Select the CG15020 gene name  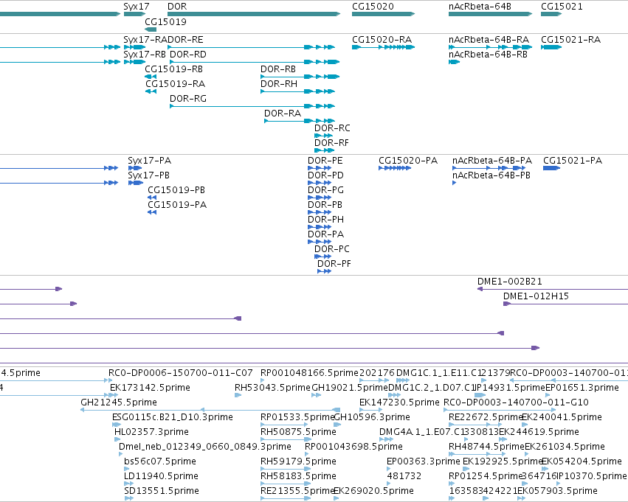(x=373, y=7)
